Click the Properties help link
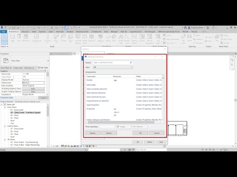Image resolution: width=237 pixels, height=177 pixels. (6, 97)
